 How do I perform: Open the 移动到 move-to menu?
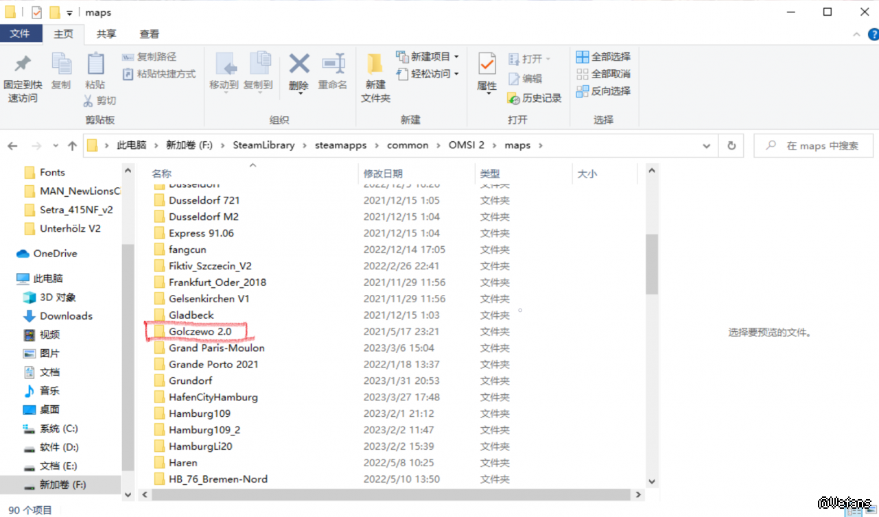tap(224, 71)
